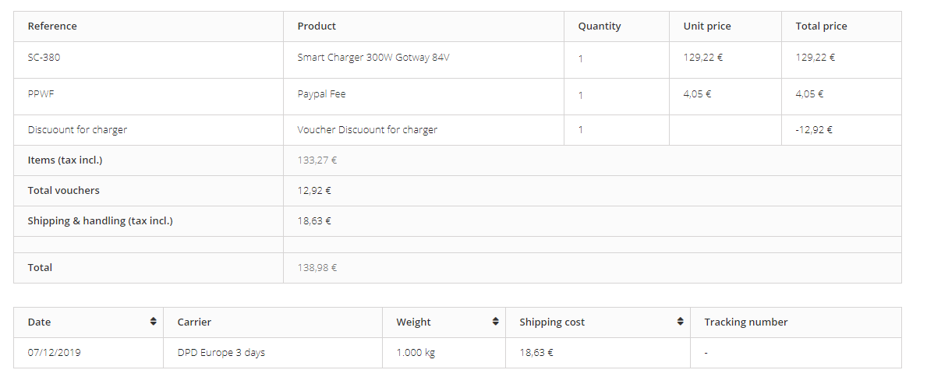This screenshot has height=384, width=927.
Task: Click the 138,98 € order total value
Action: (317, 268)
